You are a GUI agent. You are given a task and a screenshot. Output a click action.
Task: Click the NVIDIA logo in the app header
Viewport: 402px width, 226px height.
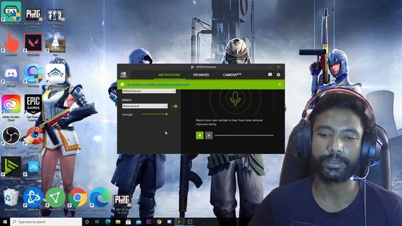(x=124, y=75)
